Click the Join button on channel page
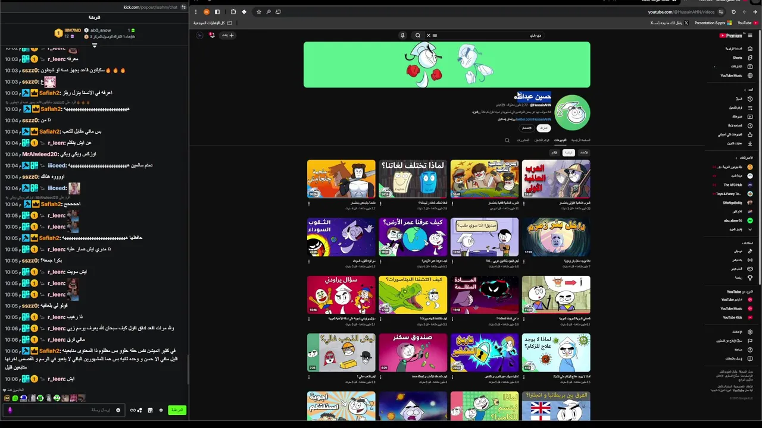Image resolution: width=762 pixels, height=428 pixels. pyautogui.click(x=527, y=128)
